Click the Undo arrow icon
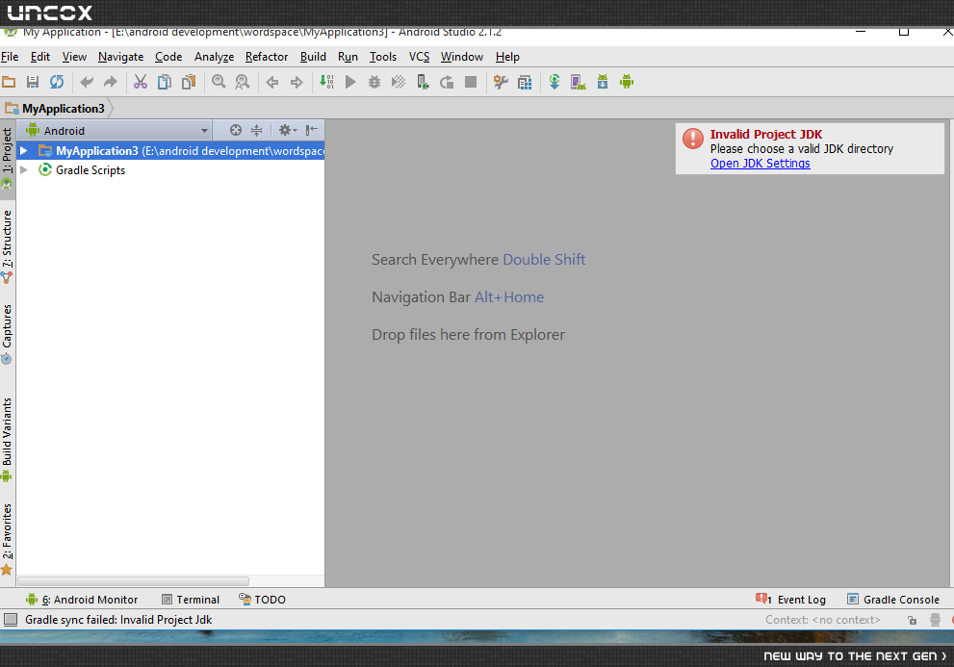Screen dimensions: 954x667 click(x=87, y=82)
